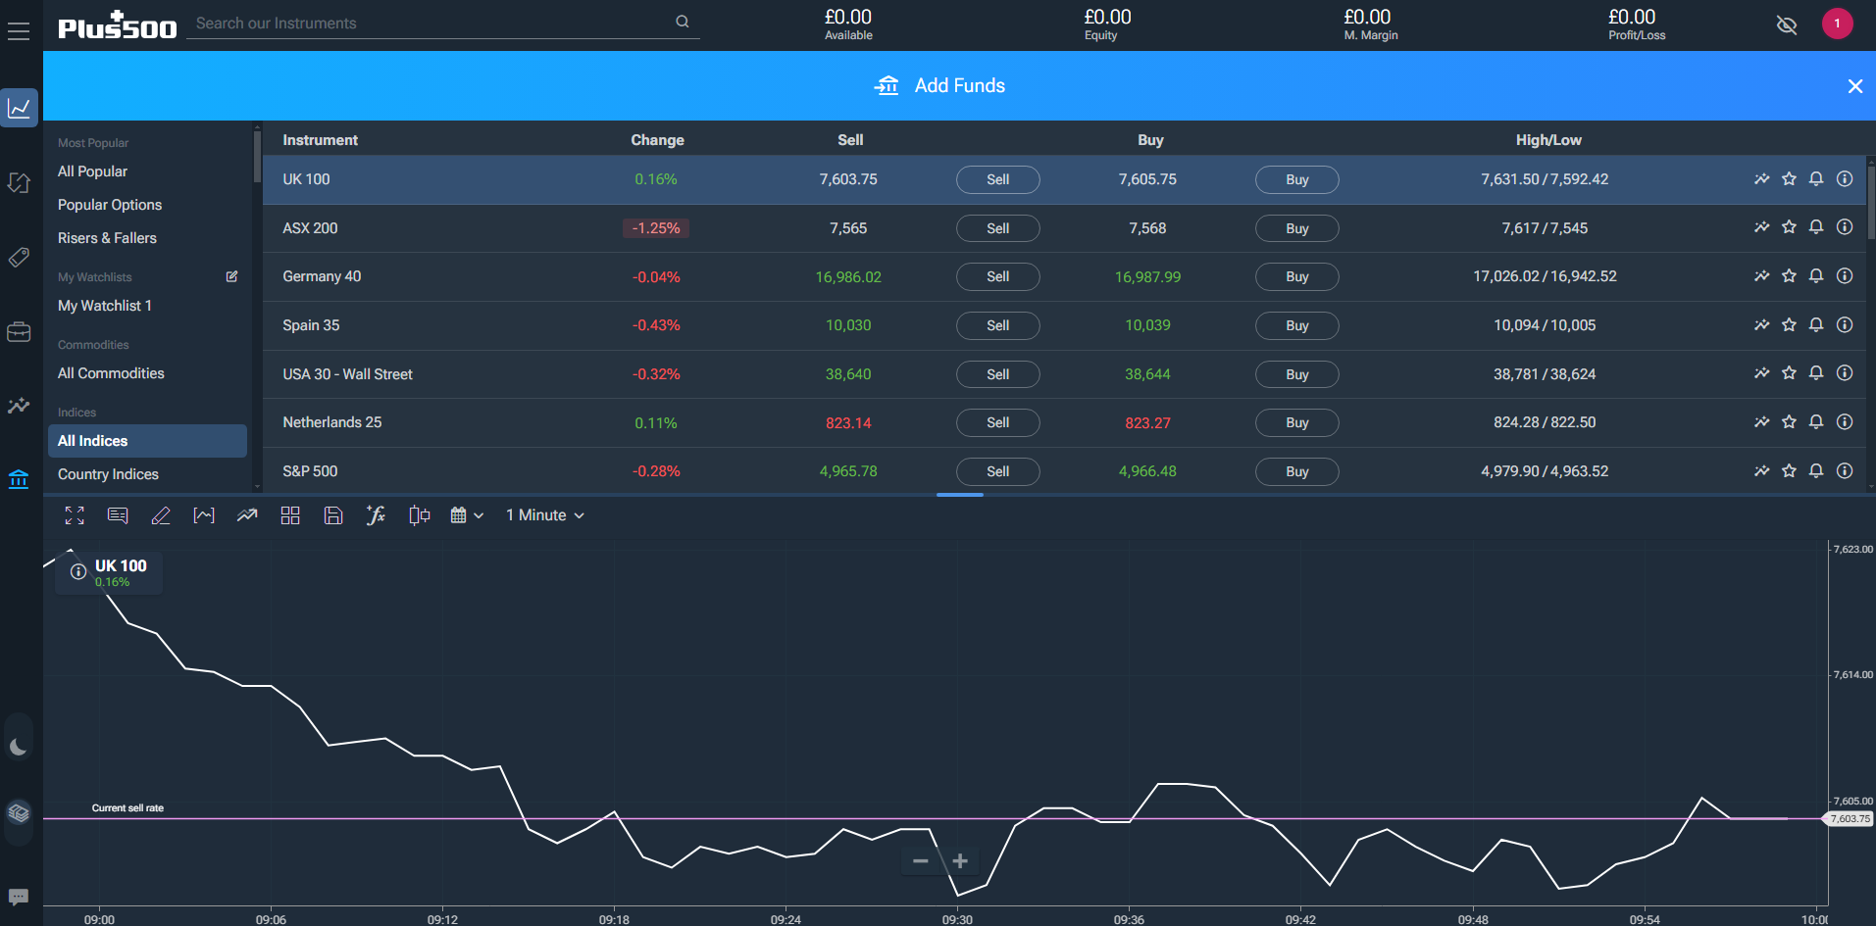
Task: Open All Commodities category
Action: (x=111, y=373)
